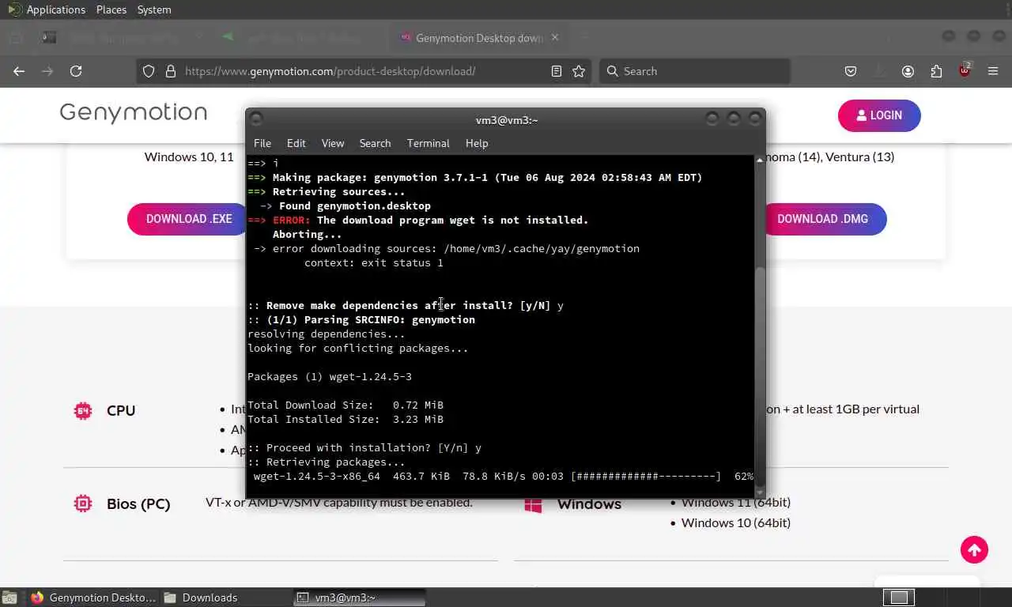Screen dimensions: 1012x607
Task: Click 'Packages (1) wget-1.24.5-3' line
Action: click(x=330, y=376)
